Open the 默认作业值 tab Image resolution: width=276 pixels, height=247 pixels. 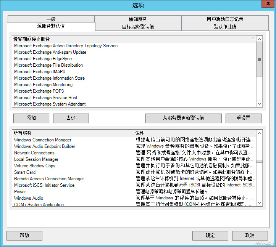(x=225, y=27)
